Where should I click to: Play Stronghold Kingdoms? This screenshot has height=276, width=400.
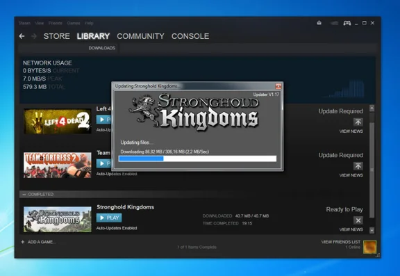pyautogui.click(x=109, y=218)
